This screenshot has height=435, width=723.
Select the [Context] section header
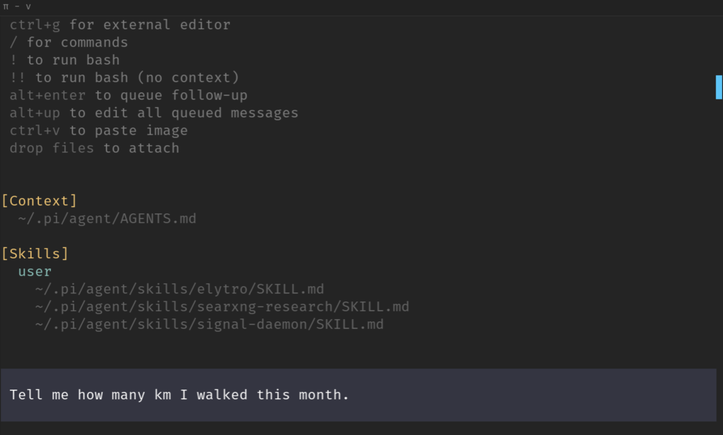[x=39, y=201]
